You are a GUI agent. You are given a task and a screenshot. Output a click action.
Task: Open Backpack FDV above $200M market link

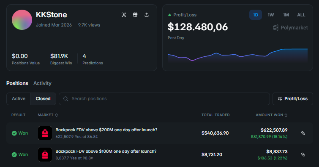[x=106, y=130]
